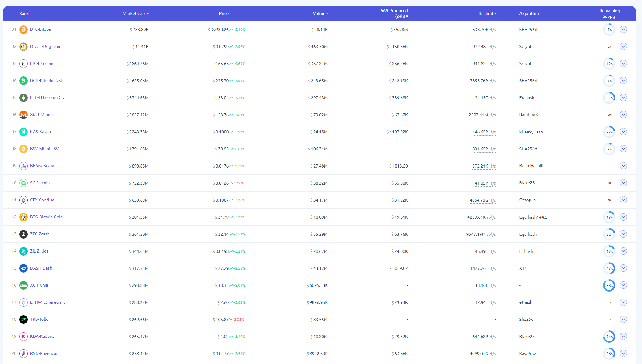Expand the SC-Siacoin row details

click(x=623, y=183)
